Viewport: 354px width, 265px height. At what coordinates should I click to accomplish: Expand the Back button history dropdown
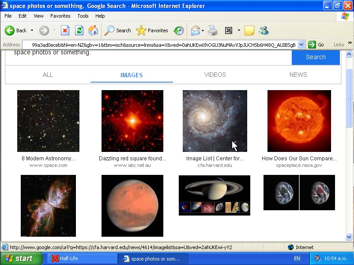pos(32,30)
